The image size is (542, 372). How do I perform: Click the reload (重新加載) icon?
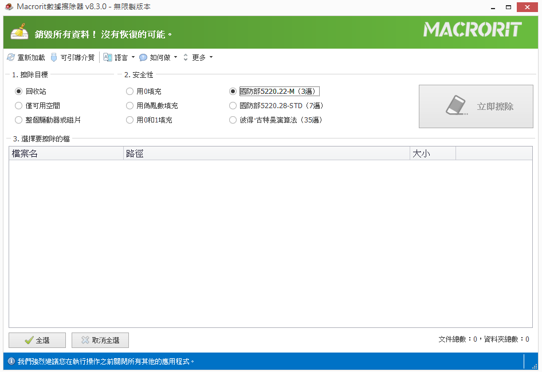tap(11, 57)
